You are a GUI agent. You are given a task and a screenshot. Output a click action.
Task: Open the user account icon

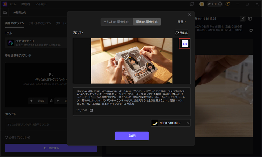pyautogui.click(x=227, y=4)
